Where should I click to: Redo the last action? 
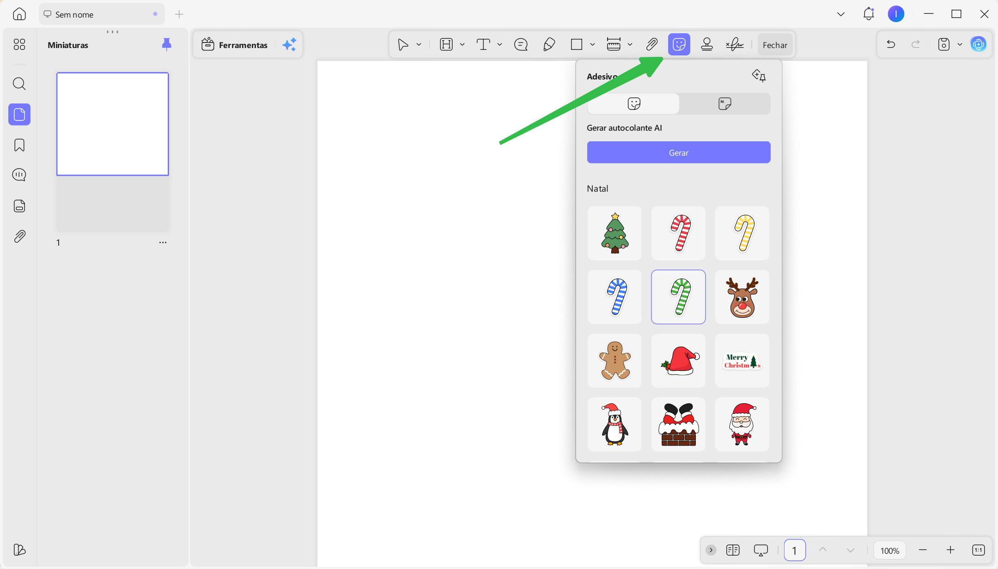point(915,44)
